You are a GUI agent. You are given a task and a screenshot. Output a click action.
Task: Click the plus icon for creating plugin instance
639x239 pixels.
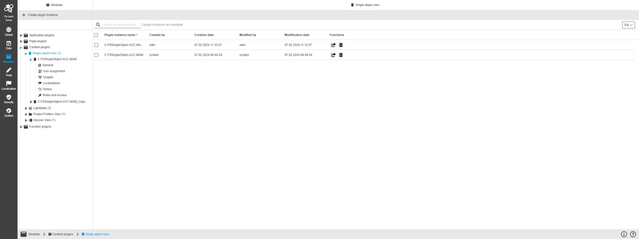click(x=24, y=15)
